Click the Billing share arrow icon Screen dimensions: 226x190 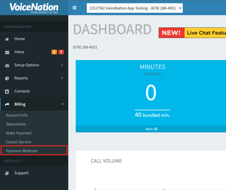pos(7,104)
